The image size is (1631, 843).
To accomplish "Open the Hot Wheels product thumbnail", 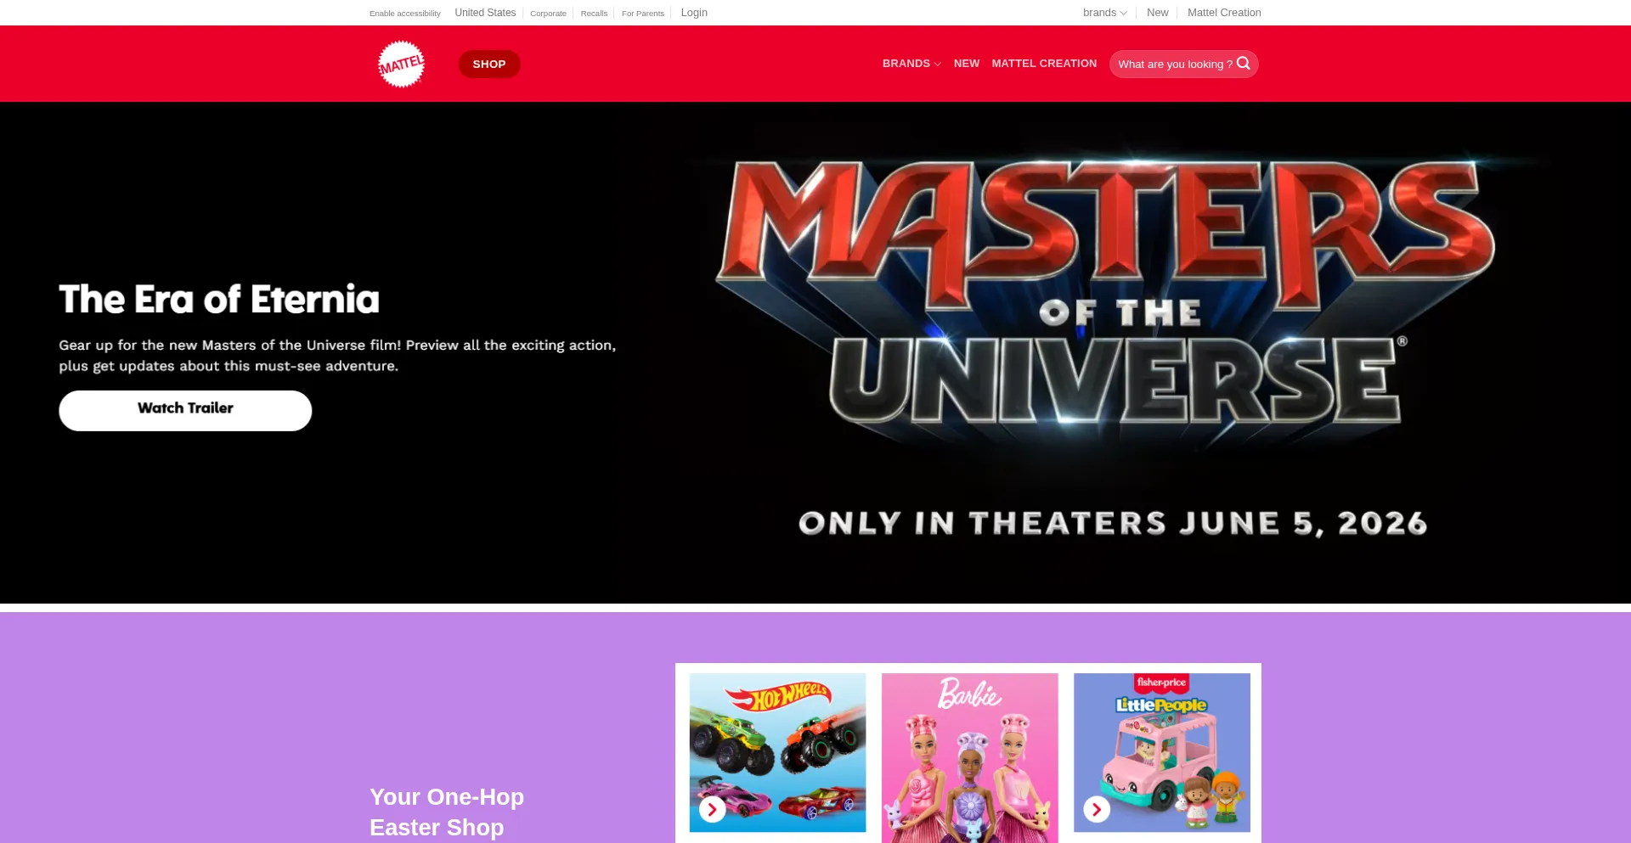I will tap(777, 753).
